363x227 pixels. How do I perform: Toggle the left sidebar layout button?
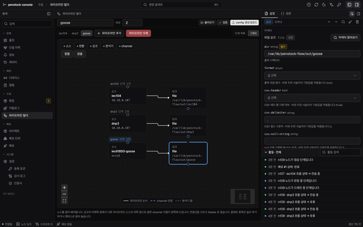pyautogui.click(x=349, y=5)
